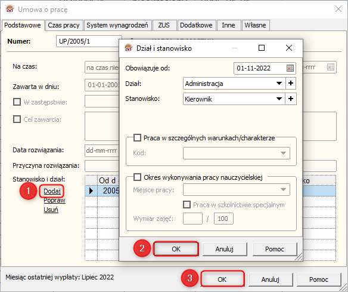The height and width of the screenshot is (292, 348).
Task: Click the Dodaj link under Stanowisko i dział
Action: (x=52, y=191)
